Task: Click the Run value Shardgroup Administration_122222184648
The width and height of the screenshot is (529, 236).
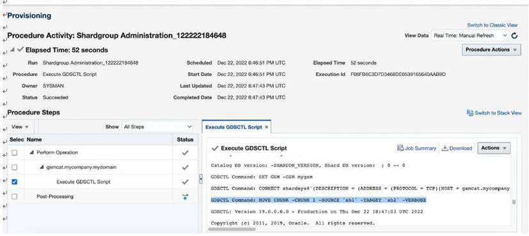Action: pos(90,63)
